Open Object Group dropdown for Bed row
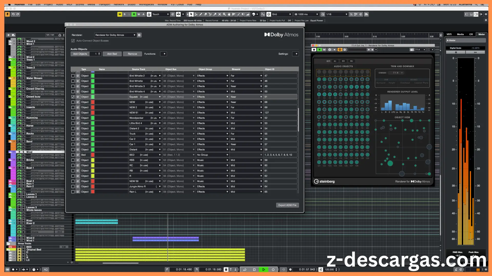This screenshot has height=276, width=492. (x=212, y=155)
